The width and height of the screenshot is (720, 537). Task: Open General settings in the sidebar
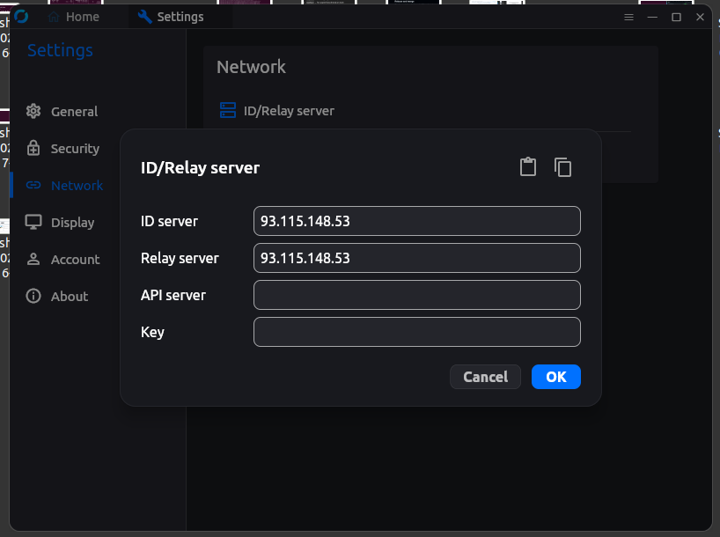(74, 112)
